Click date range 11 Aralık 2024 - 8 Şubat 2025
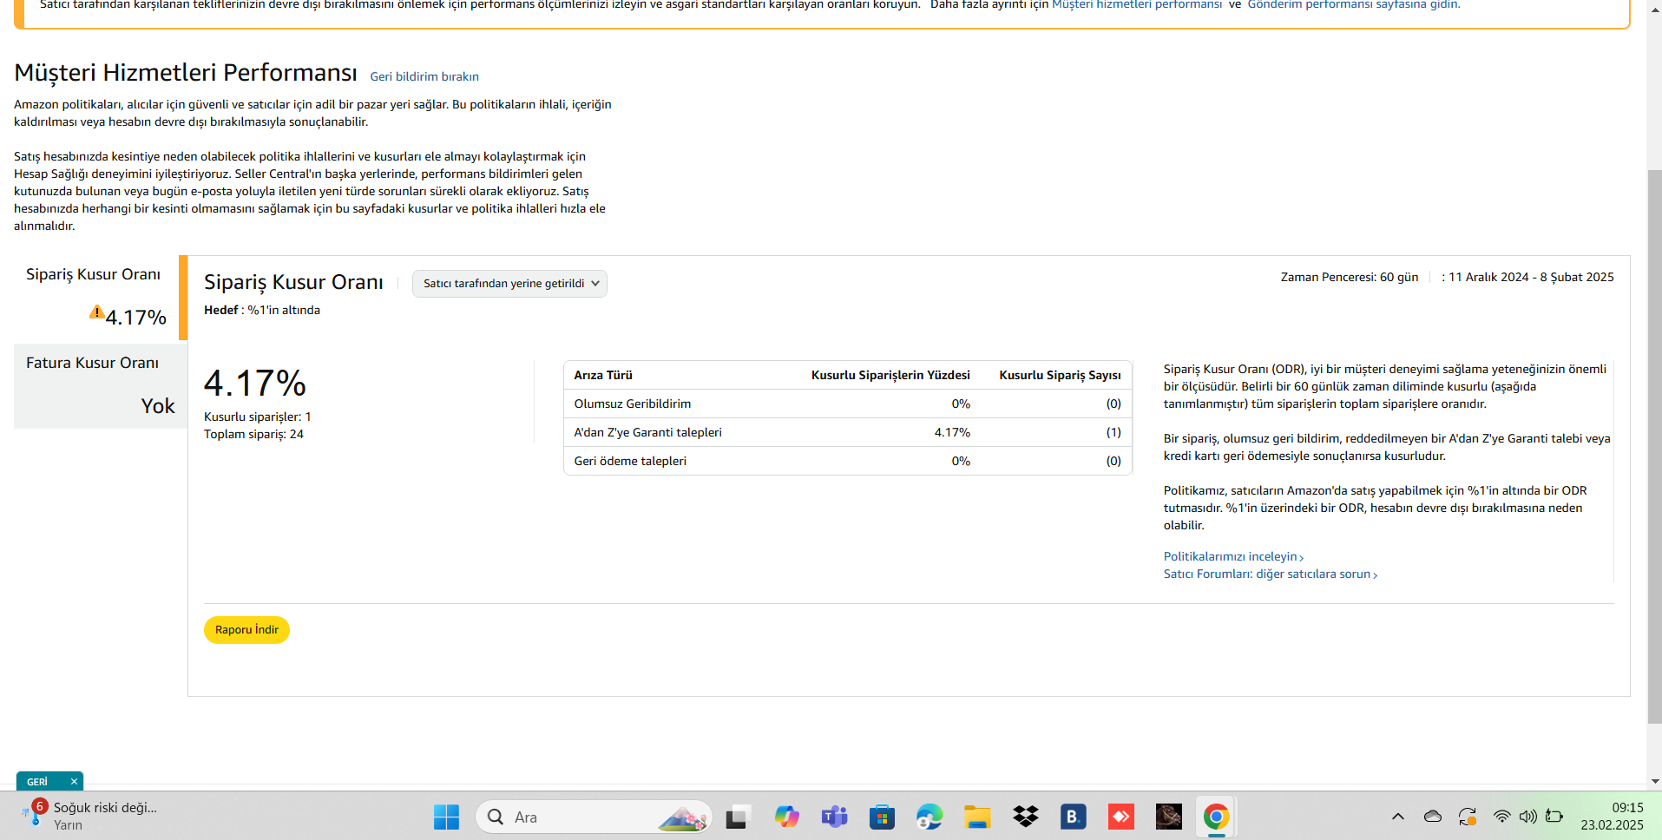The height and width of the screenshot is (840, 1662). [x=1531, y=277]
